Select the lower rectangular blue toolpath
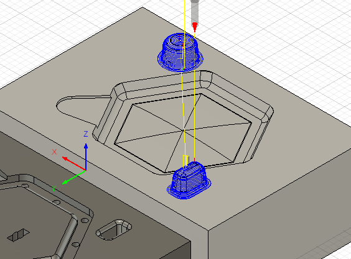This screenshot has width=351, height=259. (x=189, y=180)
